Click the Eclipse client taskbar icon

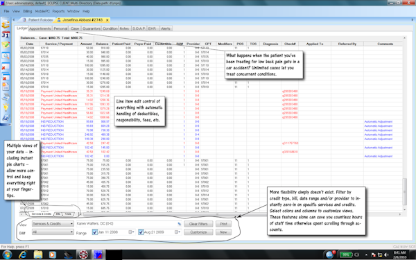coord(98,254)
